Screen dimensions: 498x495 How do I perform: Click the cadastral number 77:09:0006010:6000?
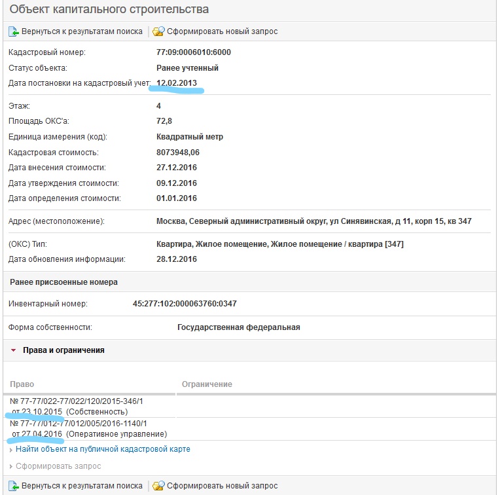point(194,52)
